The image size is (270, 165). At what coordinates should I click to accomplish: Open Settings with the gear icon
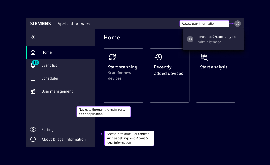[x=33, y=129]
